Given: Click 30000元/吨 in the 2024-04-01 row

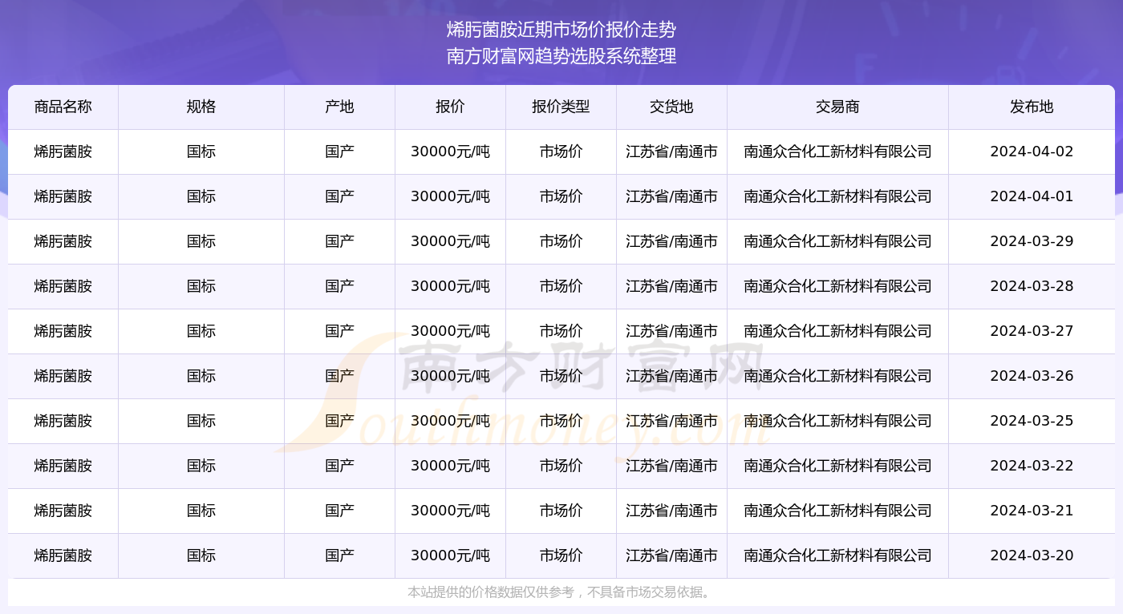Looking at the screenshot, I should 450,196.
